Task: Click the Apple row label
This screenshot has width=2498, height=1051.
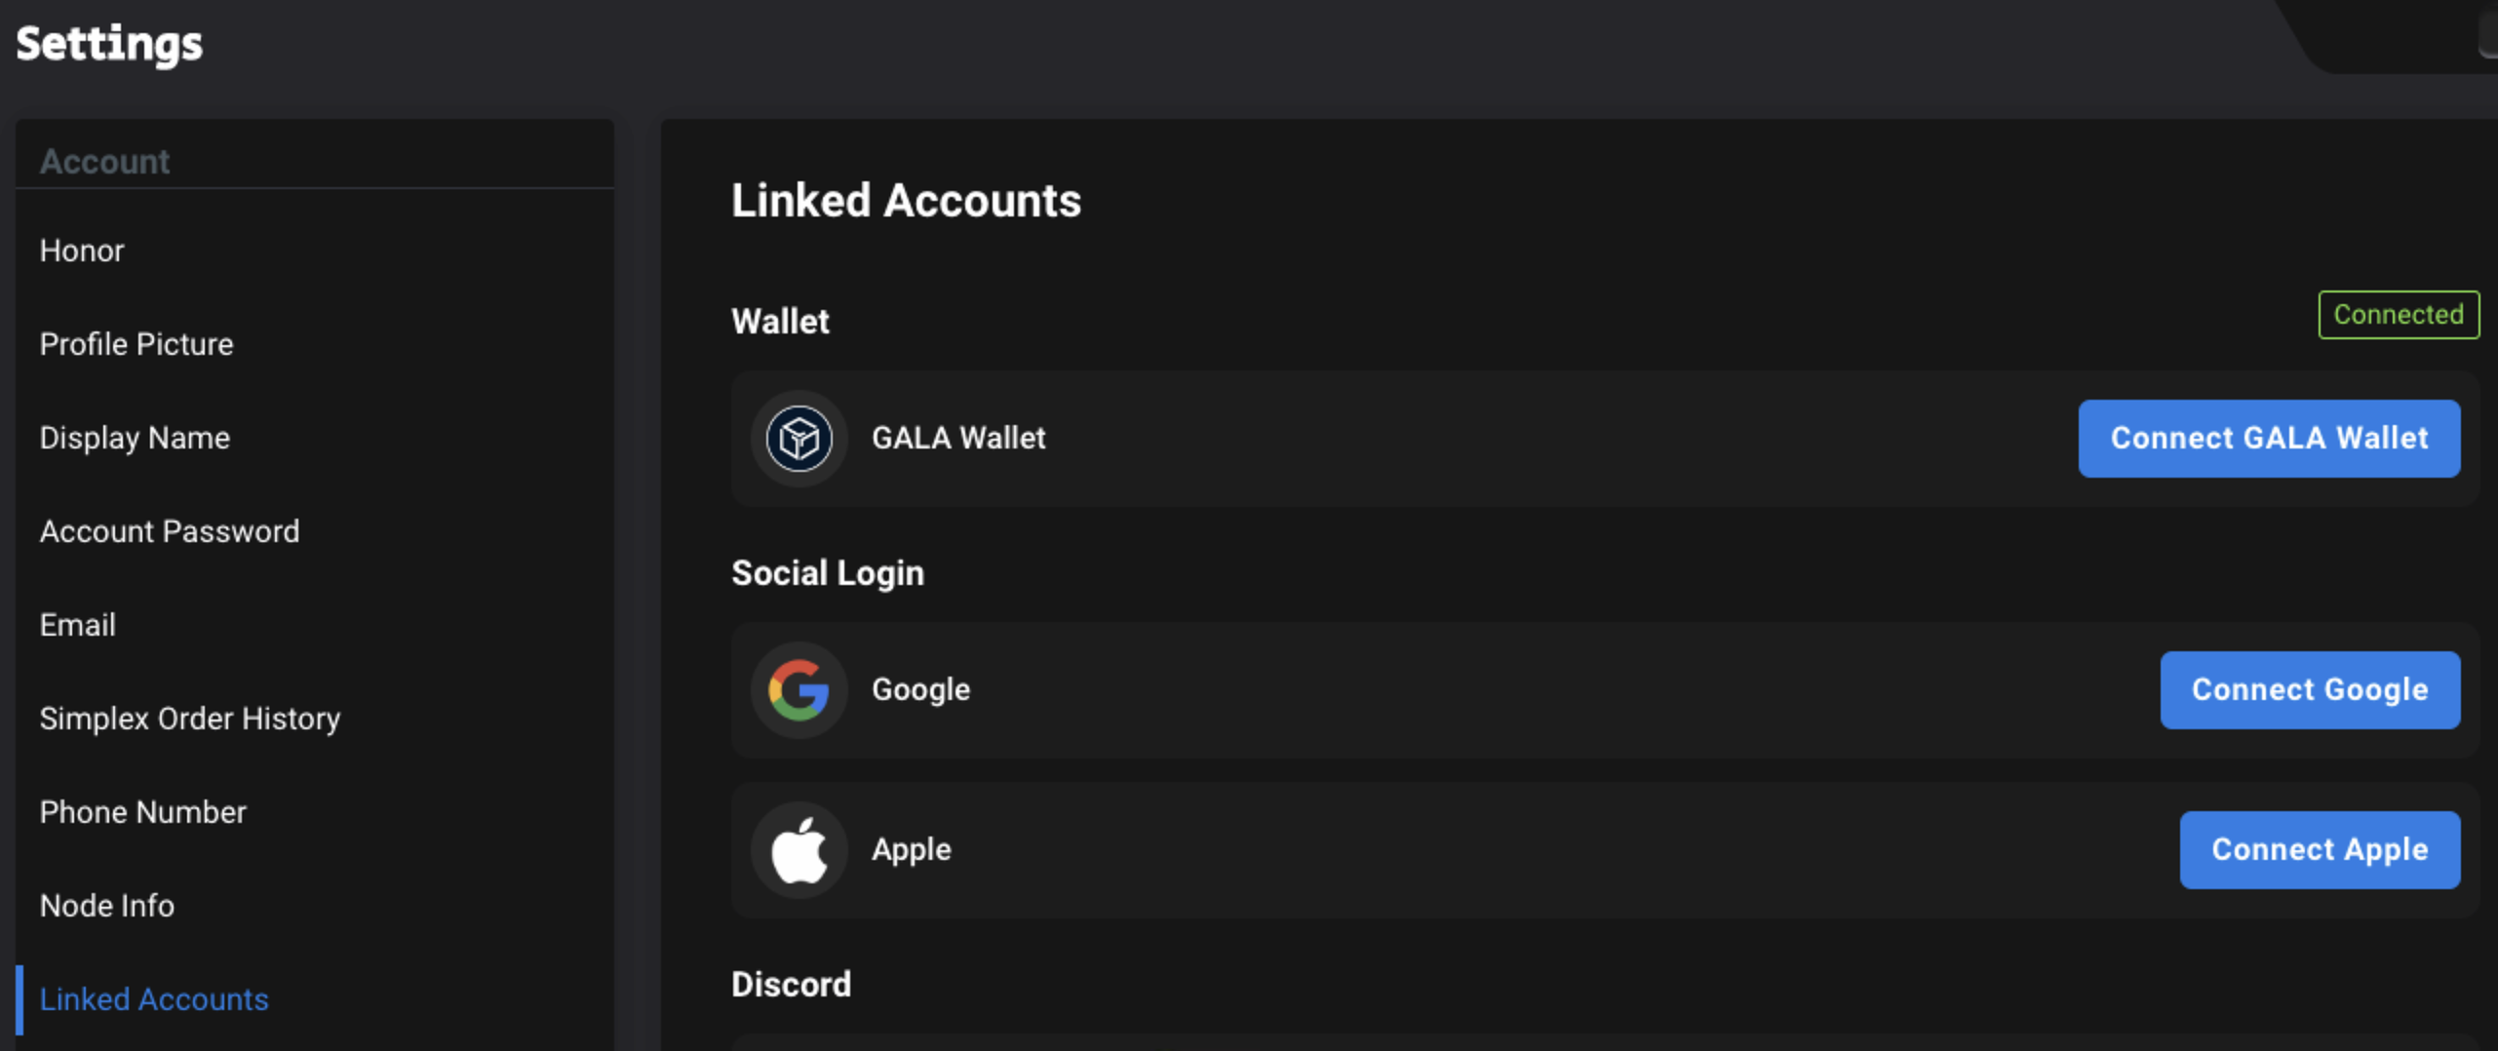Action: (911, 850)
